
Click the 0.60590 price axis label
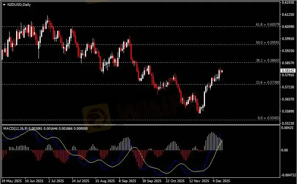point(288,27)
